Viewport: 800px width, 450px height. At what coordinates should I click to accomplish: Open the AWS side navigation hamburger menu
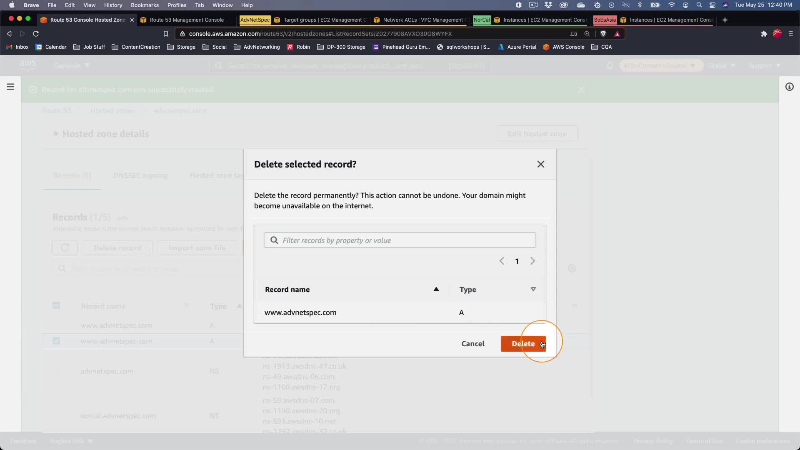pyautogui.click(x=10, y=87)
